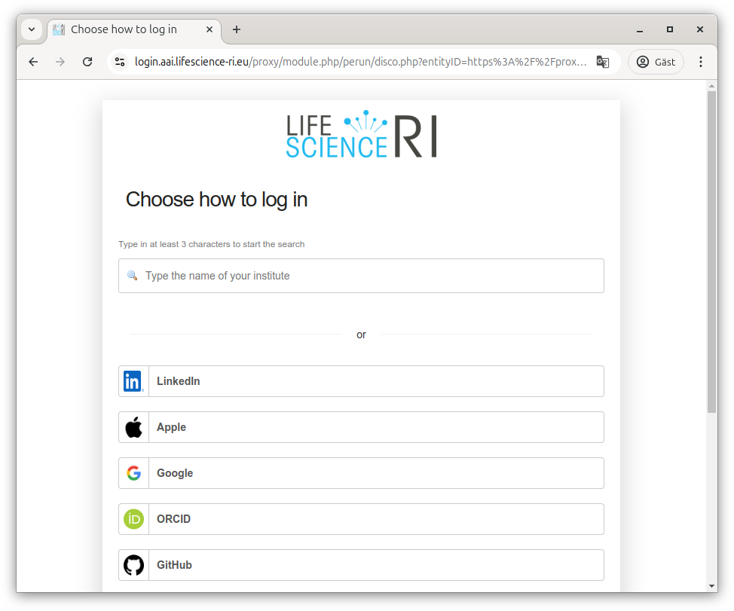Select the 'Choose how to log in' tab
Image resolution: width=734 pixels, height=611 pixels.
pyautogui.click(x=133, y=29)
